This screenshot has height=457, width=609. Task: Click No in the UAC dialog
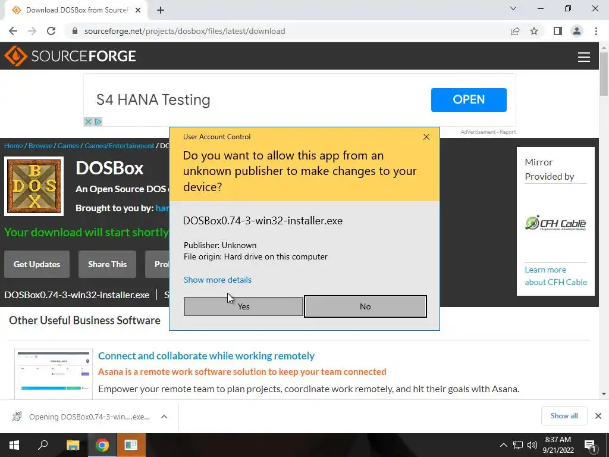pyautogui.click(x=365, y=306)
